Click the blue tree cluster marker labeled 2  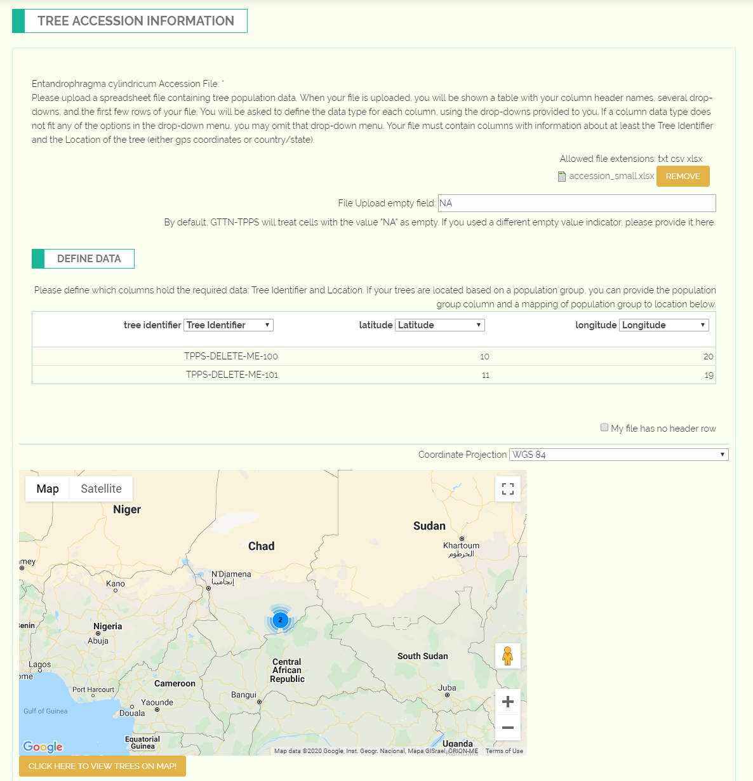pos(280,620)
